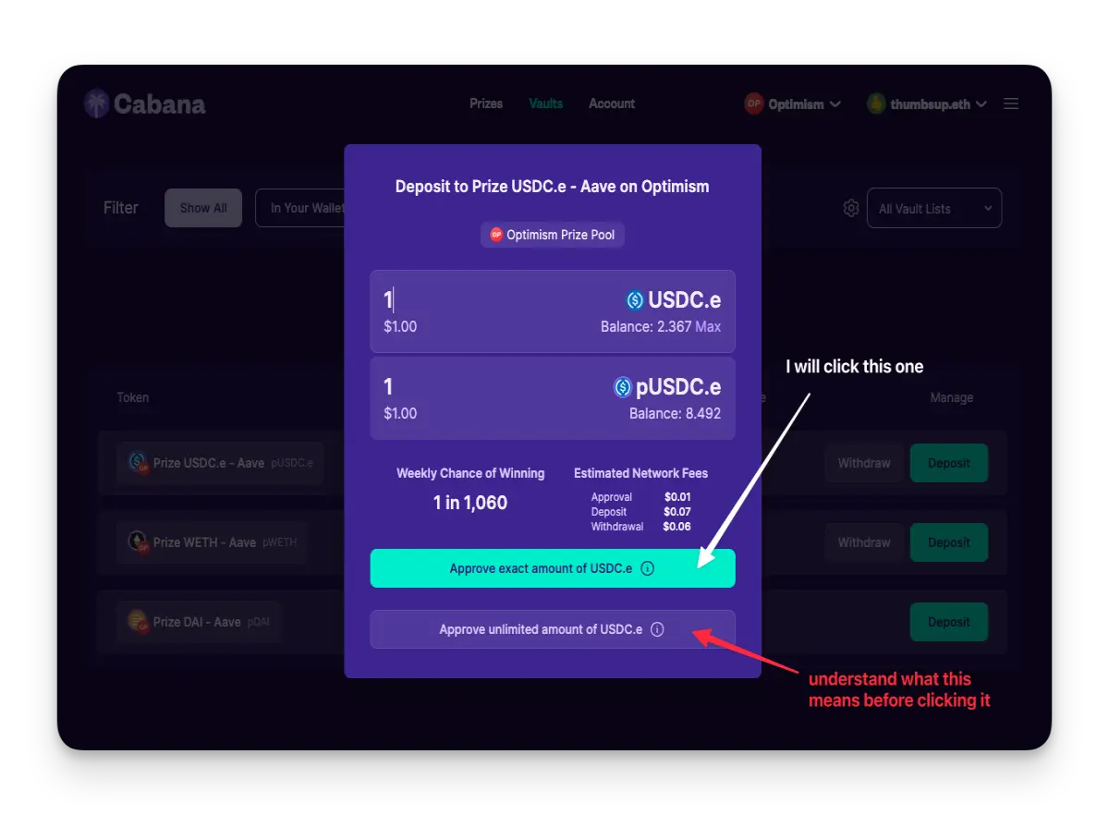Deposit into Prize WETH - Aave vault
This screenshot has width=1109, height=815.
pos(949,542)
